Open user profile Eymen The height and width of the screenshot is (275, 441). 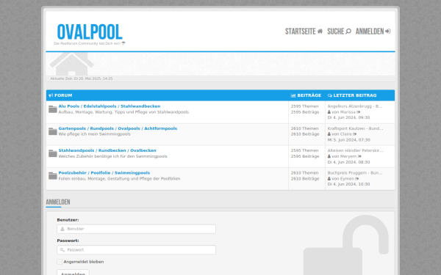click(347, 178)
